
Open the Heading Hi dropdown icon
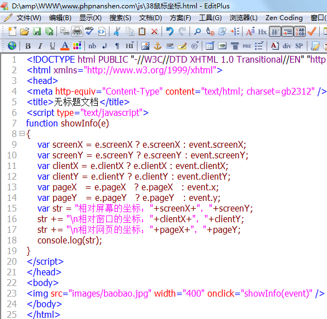(x=130, y=45)
